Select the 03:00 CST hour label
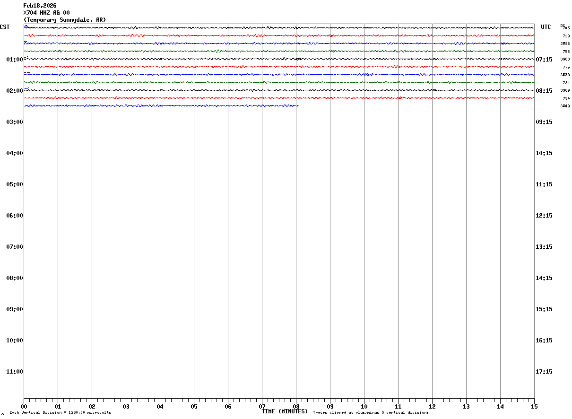572x419 pixels. 15,122
